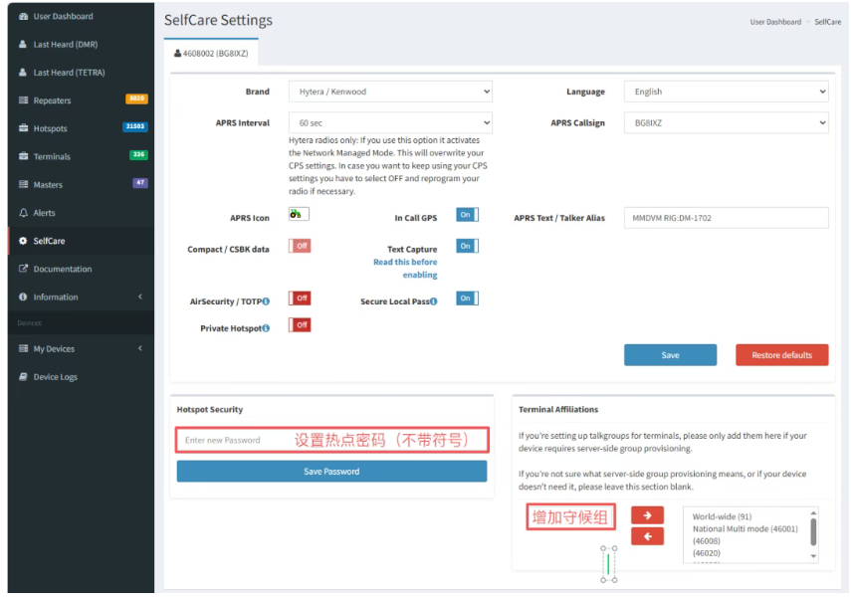
Task: Click the Enter new Password field
Action: click(x=236, y=440)
